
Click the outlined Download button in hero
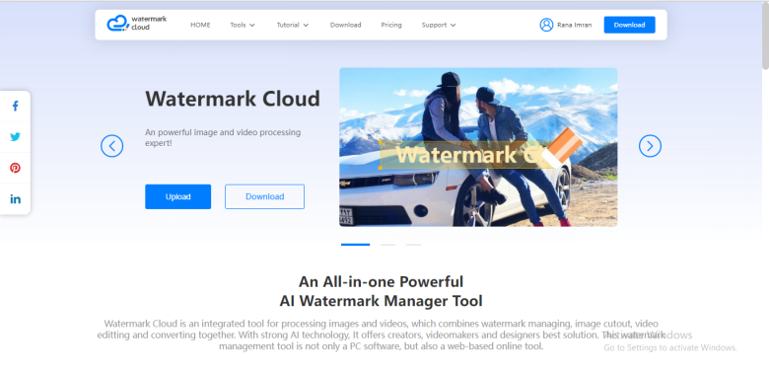[265, 196]
